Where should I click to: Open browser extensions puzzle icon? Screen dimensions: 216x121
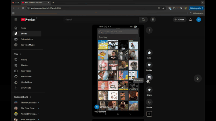click(174, 8)
